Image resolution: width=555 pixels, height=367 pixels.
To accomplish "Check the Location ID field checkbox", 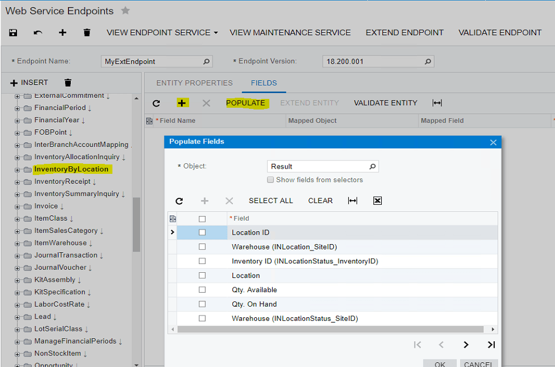I will pos(202,232).
